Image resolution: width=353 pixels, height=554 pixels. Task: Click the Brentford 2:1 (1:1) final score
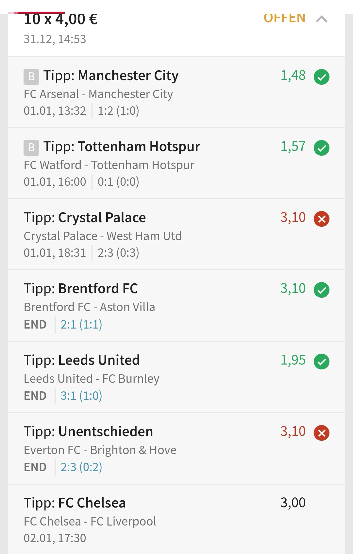click(81, 325)
